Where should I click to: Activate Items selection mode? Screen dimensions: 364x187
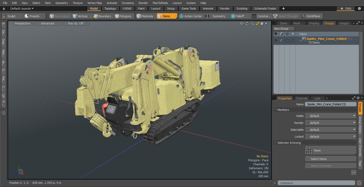pos(167,16)
